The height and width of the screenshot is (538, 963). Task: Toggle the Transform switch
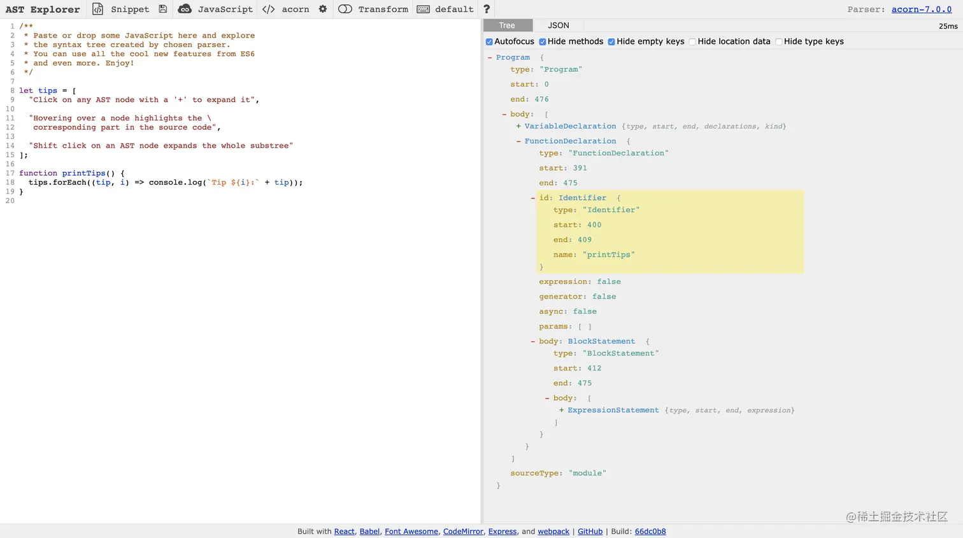pos(345,9)
